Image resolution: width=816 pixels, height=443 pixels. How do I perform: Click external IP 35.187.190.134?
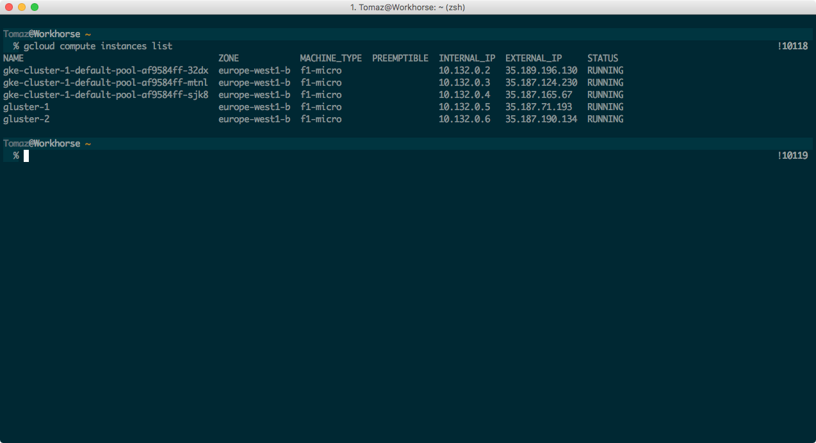click(x=541, y=119)
